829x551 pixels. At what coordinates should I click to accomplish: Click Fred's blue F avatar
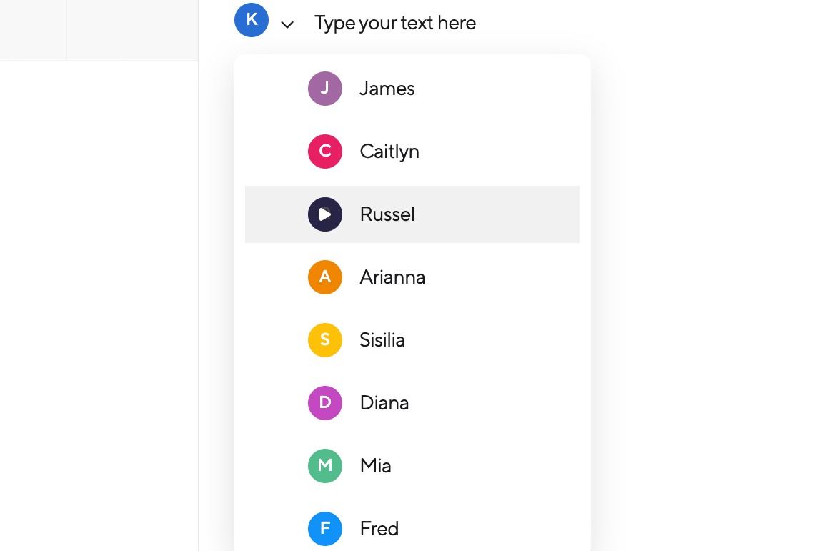point(325,529)
